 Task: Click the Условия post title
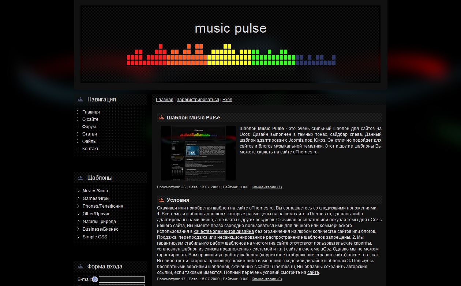[178, 200]
